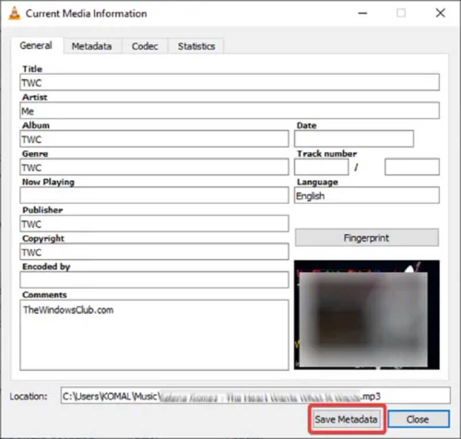Switch to the Metadata tab
Screen dimensions: 461x439
pos(92,46)
